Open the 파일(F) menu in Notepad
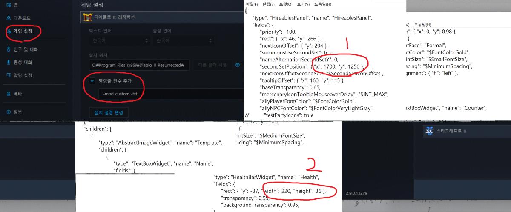 coord(252,4)
